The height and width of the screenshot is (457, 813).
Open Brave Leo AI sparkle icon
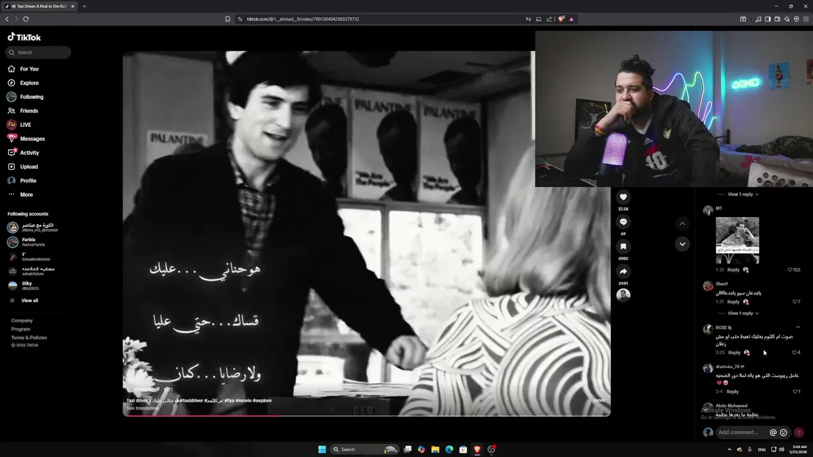point(786,19)
